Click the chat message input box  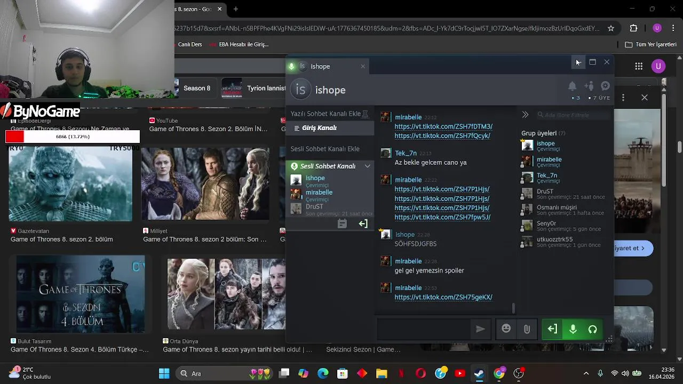[424, 329]
